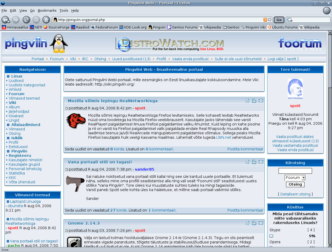Viewport: 332px width, 252px height.
Task: Click envelope icon on Gnome 2.14.3 post
Action: point(261,223)
